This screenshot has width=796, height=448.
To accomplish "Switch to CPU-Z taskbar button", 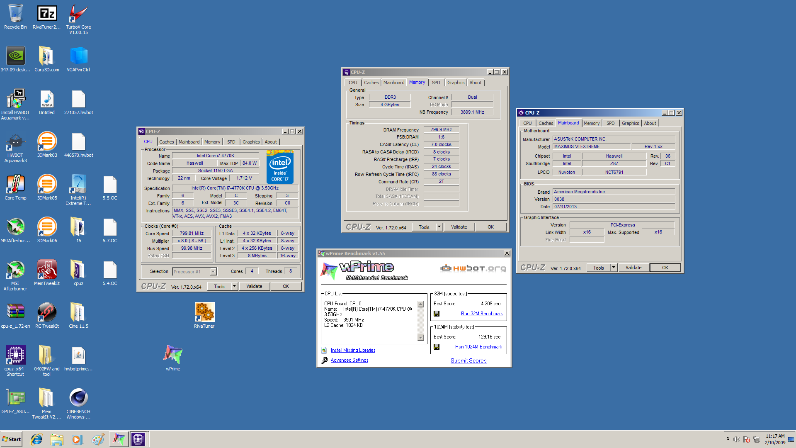I will [138, 439].
